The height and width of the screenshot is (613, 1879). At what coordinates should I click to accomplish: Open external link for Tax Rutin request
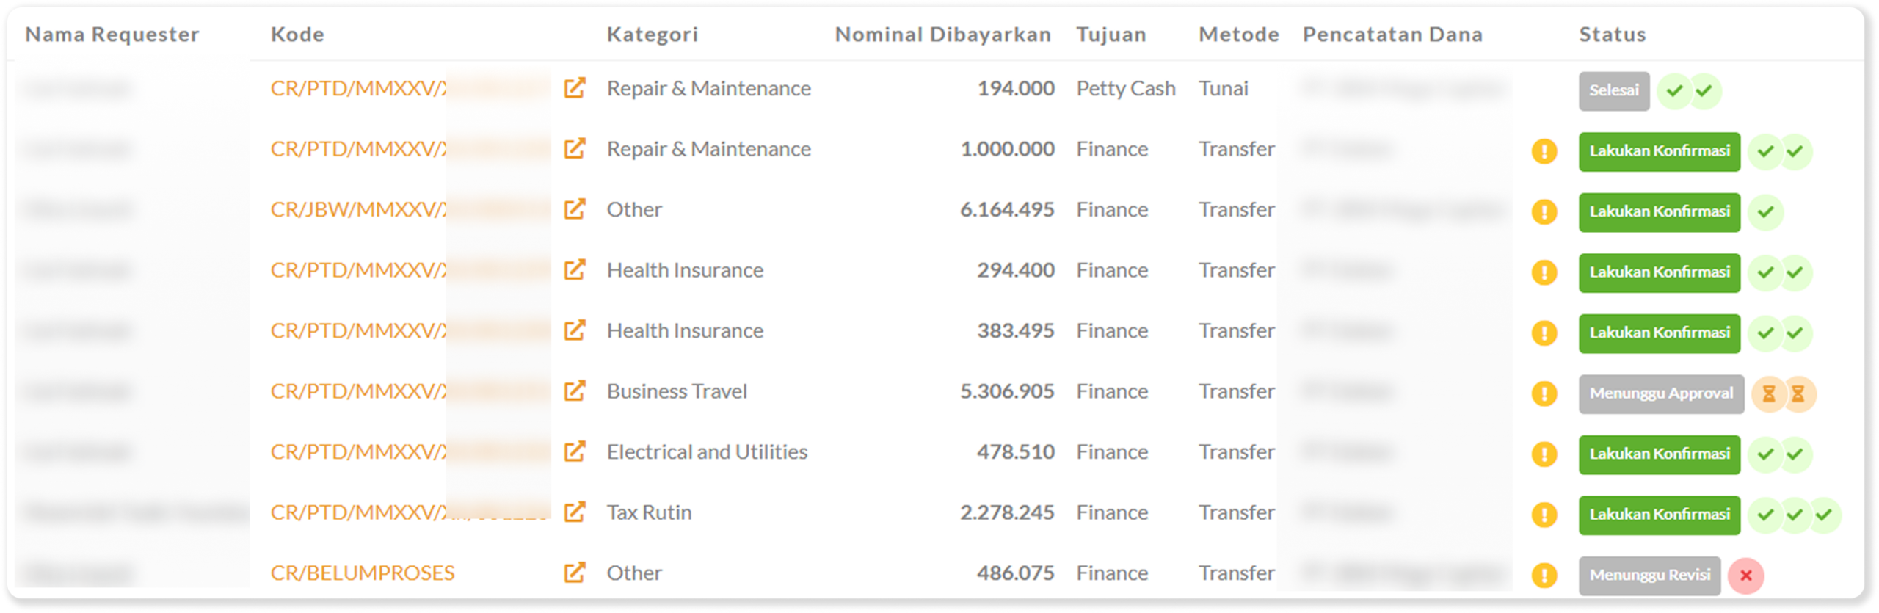tap(574, 512)
